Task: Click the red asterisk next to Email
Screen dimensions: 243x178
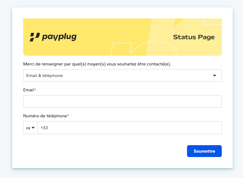Action: click(35, 90)
